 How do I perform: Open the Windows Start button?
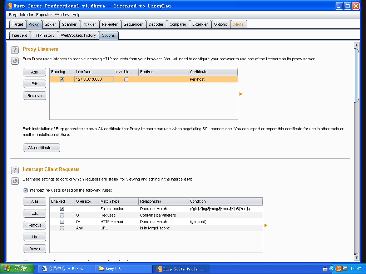[x=17, y=269]
